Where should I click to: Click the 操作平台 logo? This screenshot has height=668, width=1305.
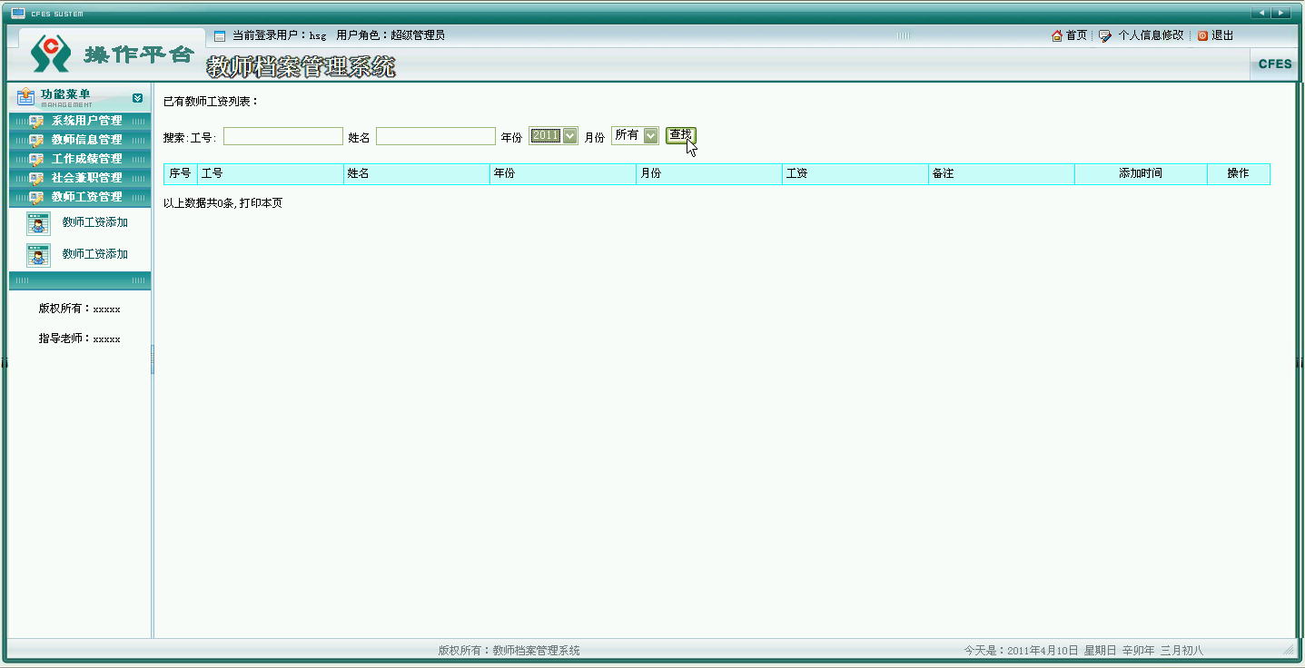(111, 54)
